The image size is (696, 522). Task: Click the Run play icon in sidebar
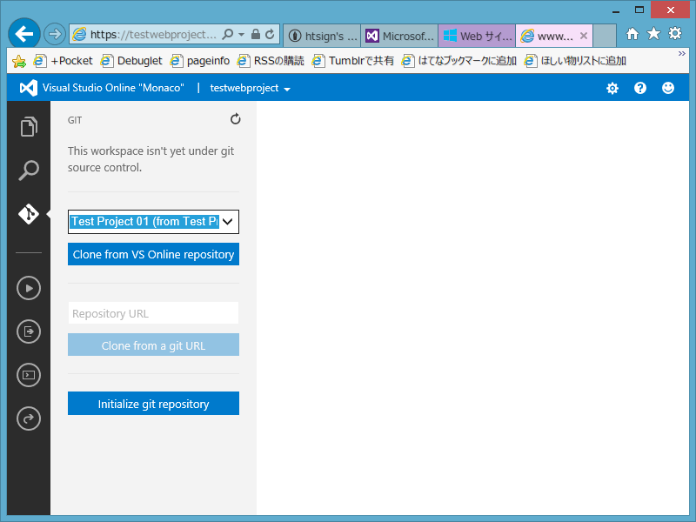29,288
